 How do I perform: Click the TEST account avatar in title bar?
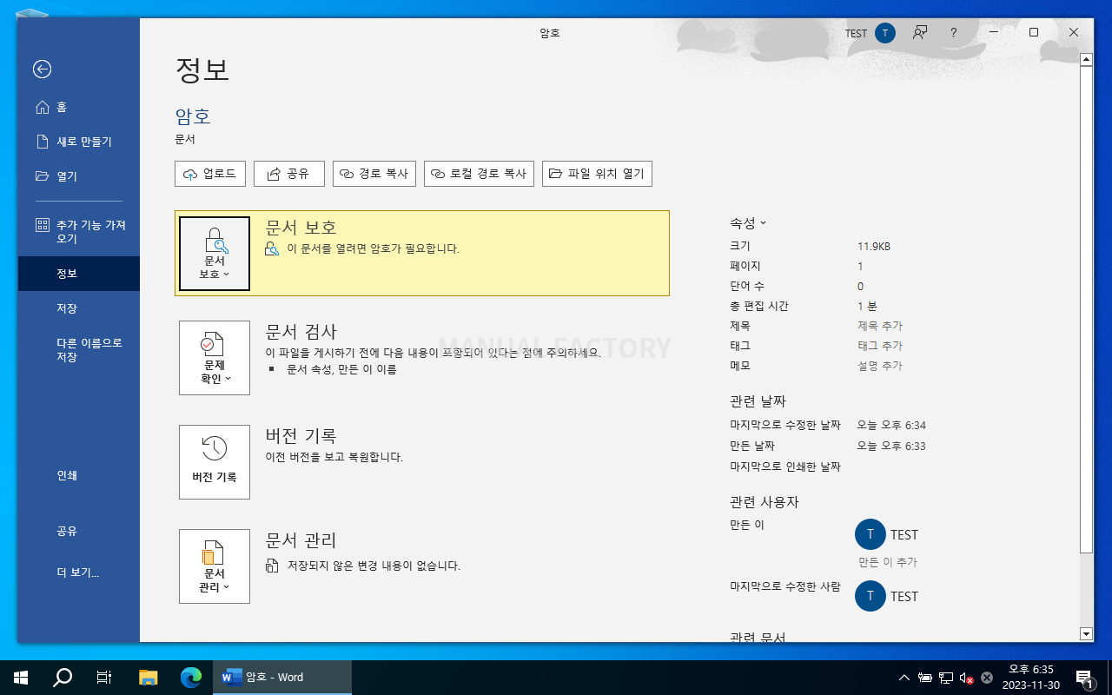coord(884,33)
